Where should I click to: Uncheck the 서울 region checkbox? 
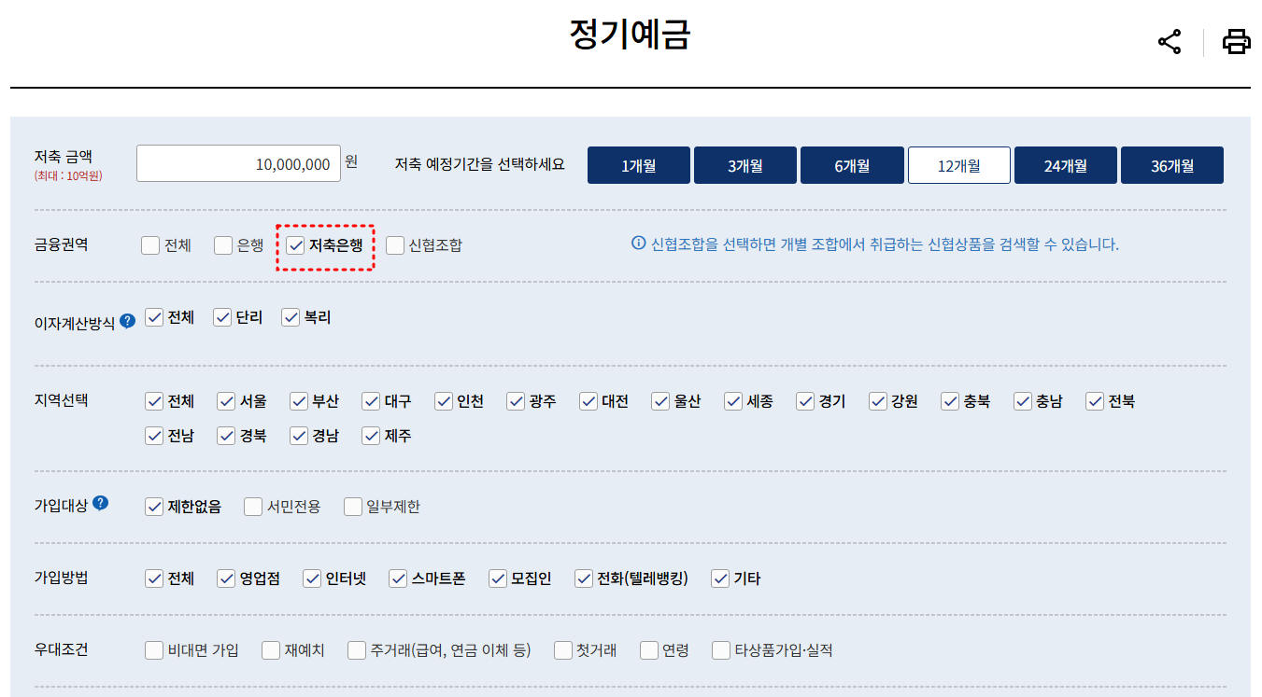tap(226, 401)
